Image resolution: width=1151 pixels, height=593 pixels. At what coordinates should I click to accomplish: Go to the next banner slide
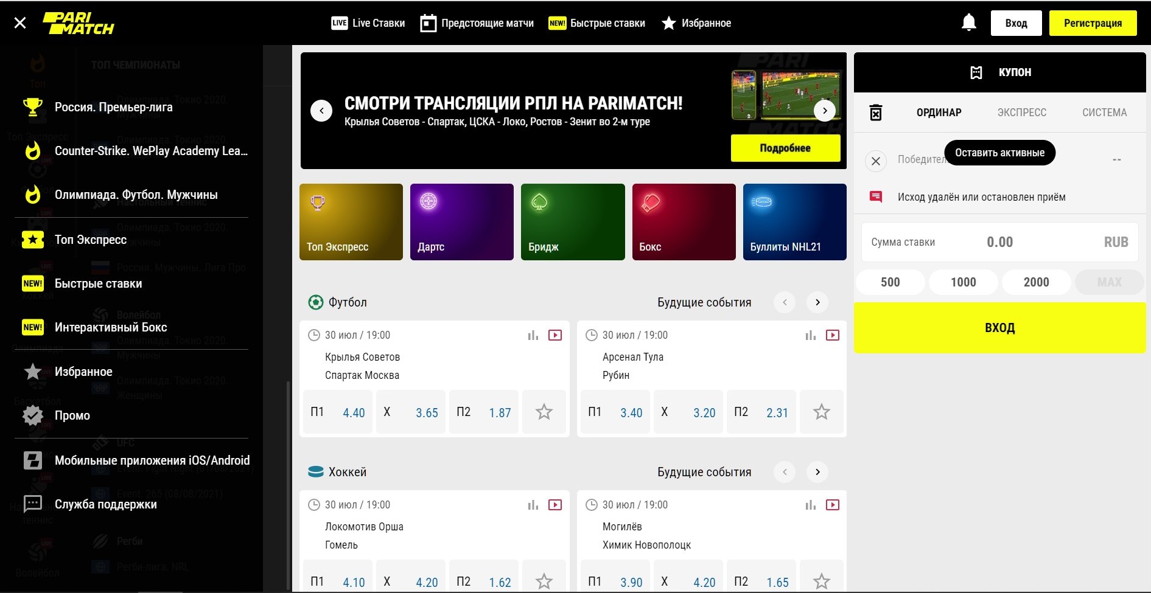(x=825, y=111)
